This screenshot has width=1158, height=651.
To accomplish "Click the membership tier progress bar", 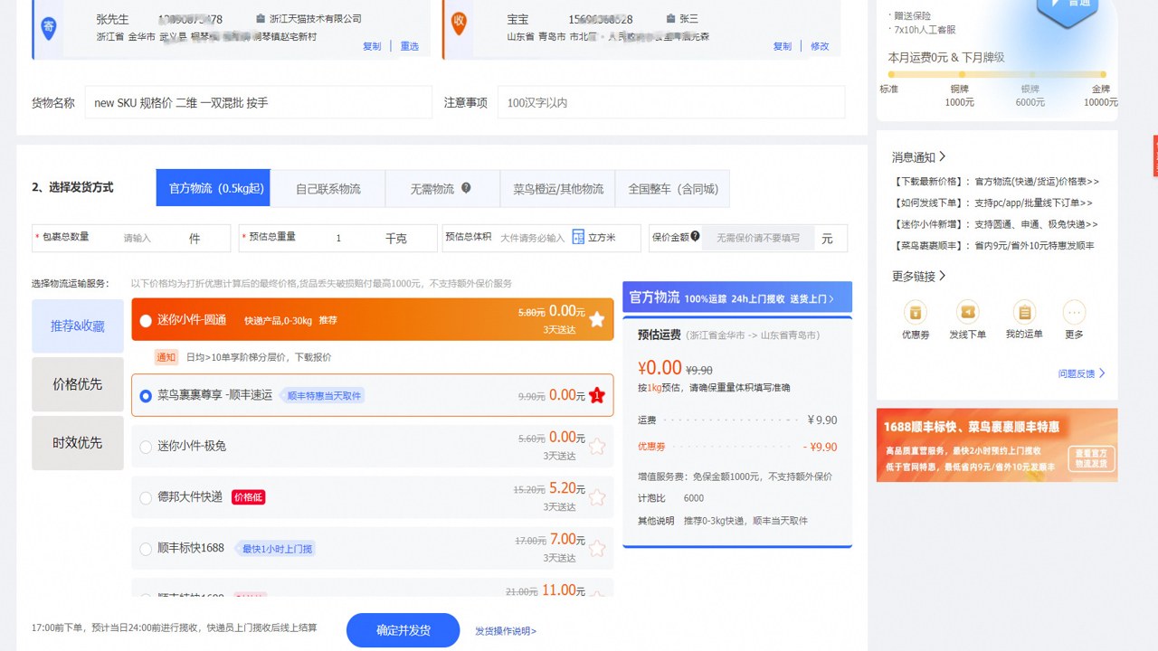I will point(995,74).
